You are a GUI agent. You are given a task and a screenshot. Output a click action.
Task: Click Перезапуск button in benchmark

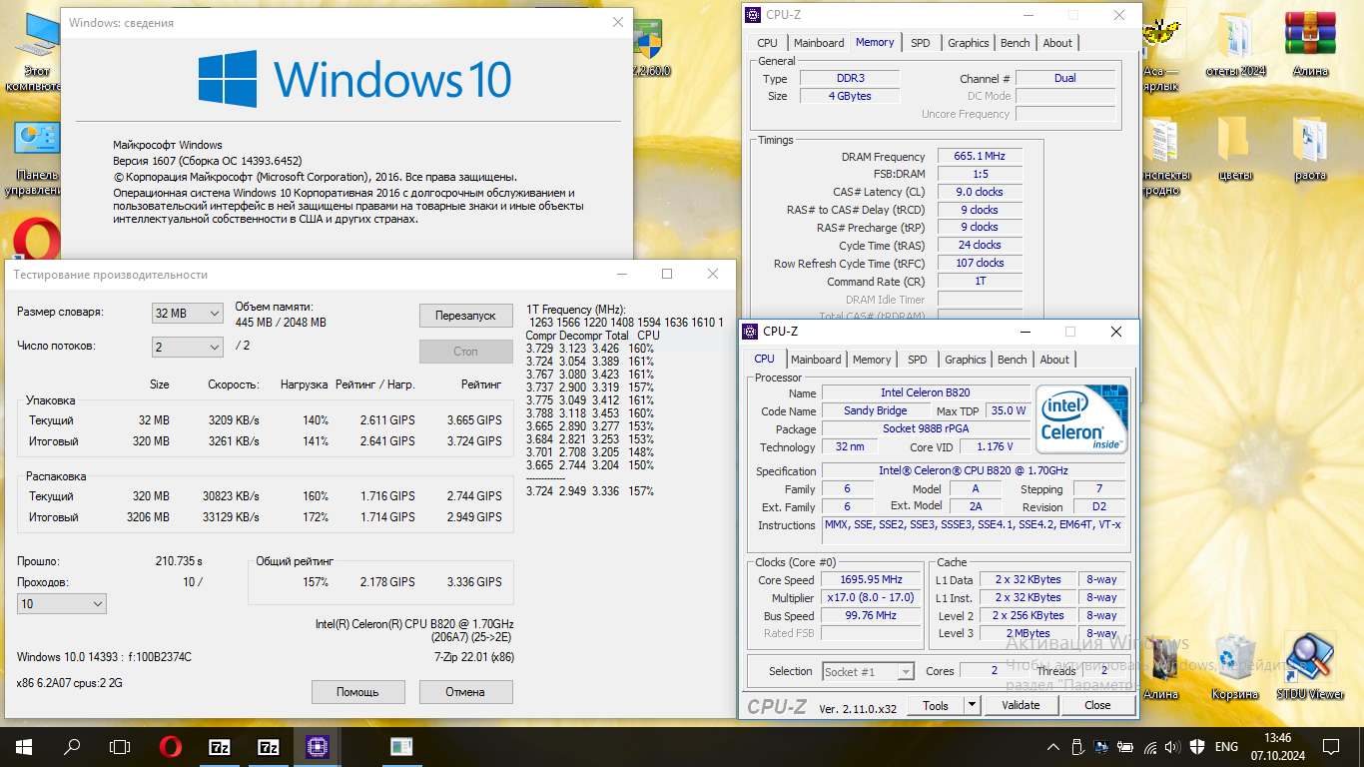tap(465, 316)
